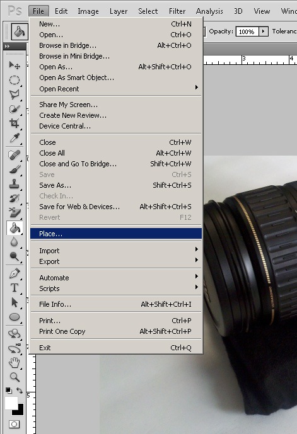Open the Paint Bucket tool preset picker
This screenshot has height=434, width=297.
(x=20, y=31)
